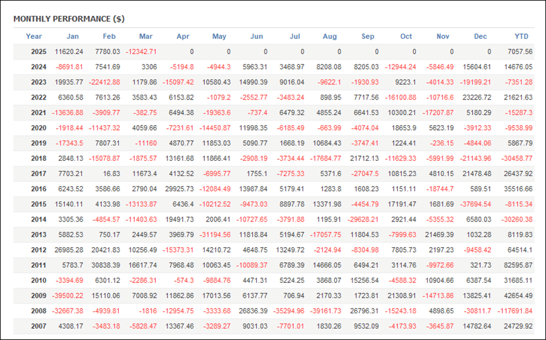Select the Monthly Performance ($) heading
The width and height of the screenshot is (546, 340).
click(x=69, y=19)
